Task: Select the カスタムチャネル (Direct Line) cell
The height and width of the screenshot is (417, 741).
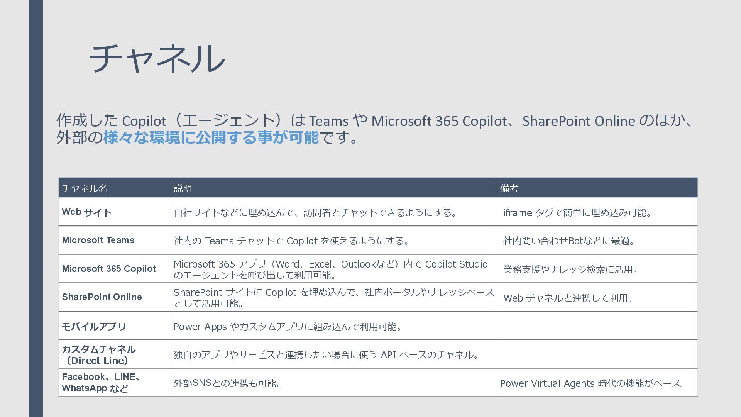Action: (115, 354)
